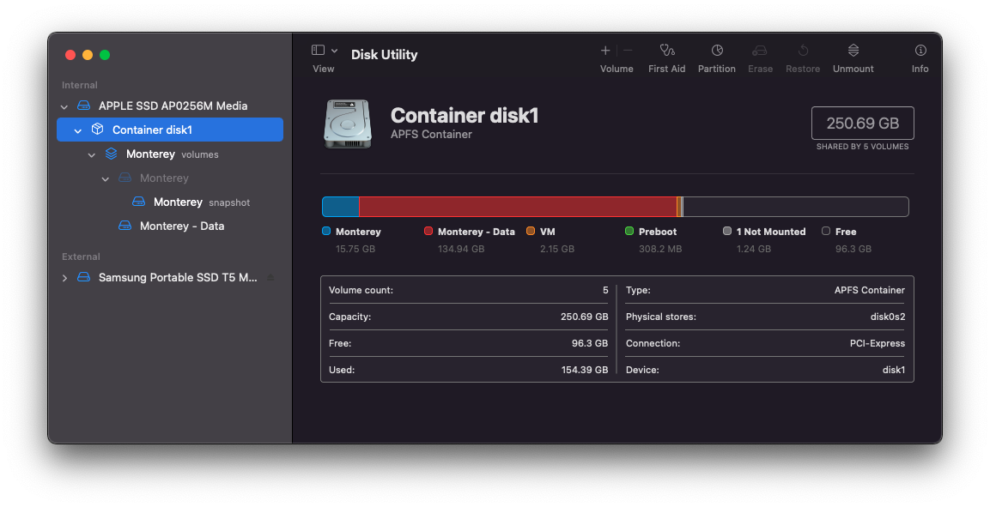Image resolution: width=990 pixels, height=507 pixels.
Task: Click the Disk Utility window title
Action: coord(385,55)
